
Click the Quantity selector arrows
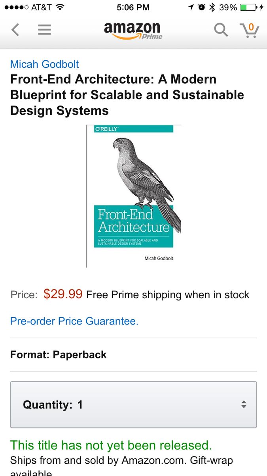click(x=244, y=405)
